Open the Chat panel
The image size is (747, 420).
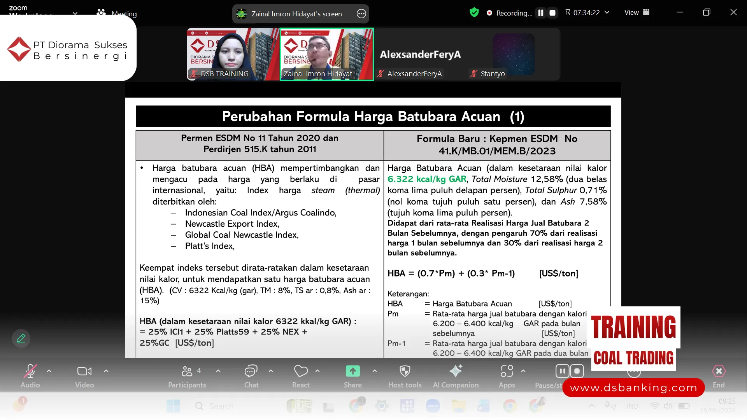pos(251,376)
